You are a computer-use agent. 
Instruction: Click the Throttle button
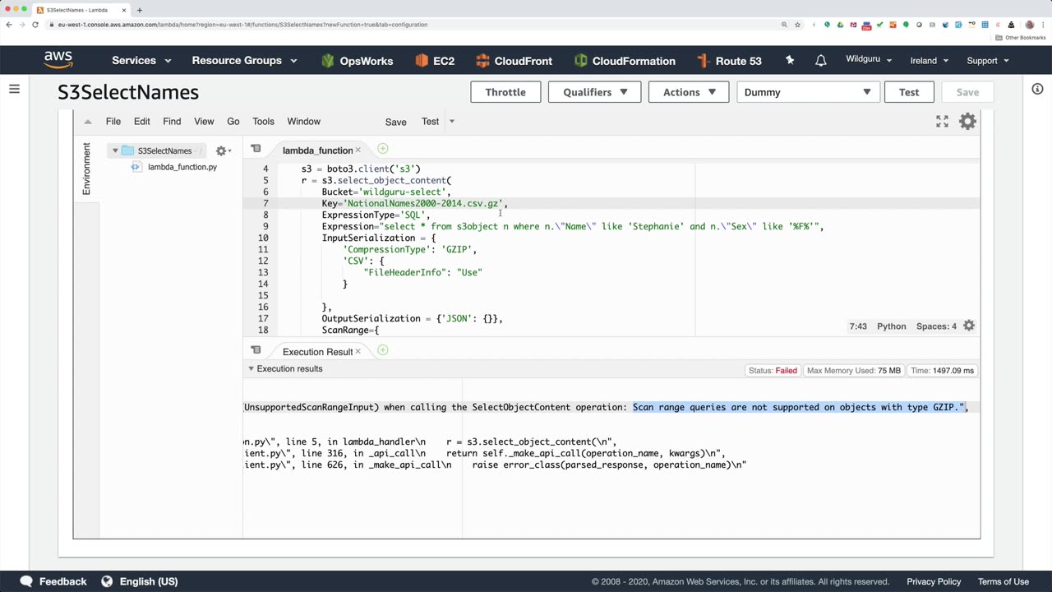(505, 92)
